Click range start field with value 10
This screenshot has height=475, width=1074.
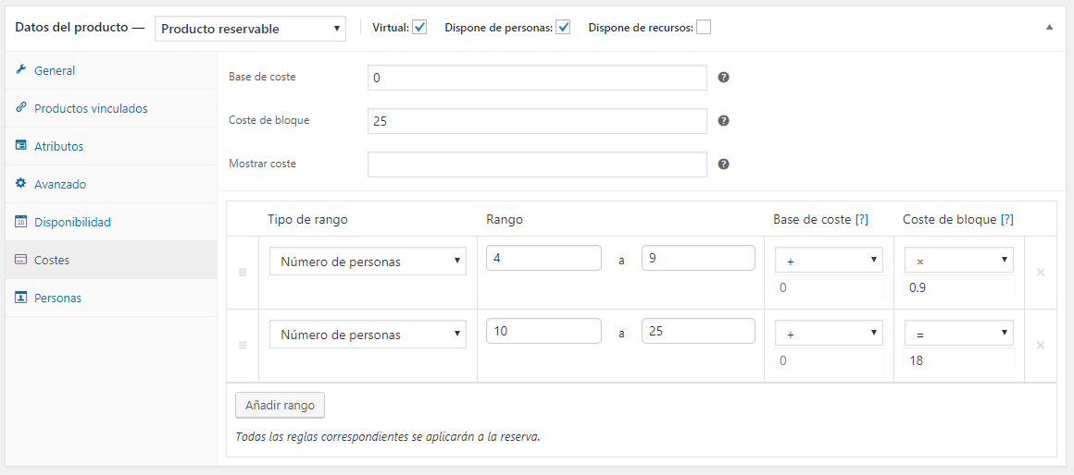(543, 332)
